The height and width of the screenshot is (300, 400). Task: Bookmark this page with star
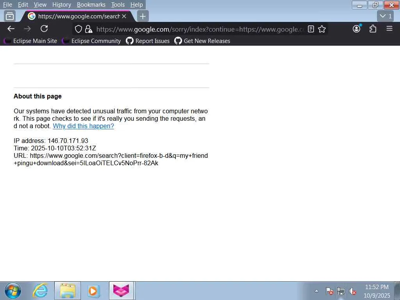coord(322,29)
